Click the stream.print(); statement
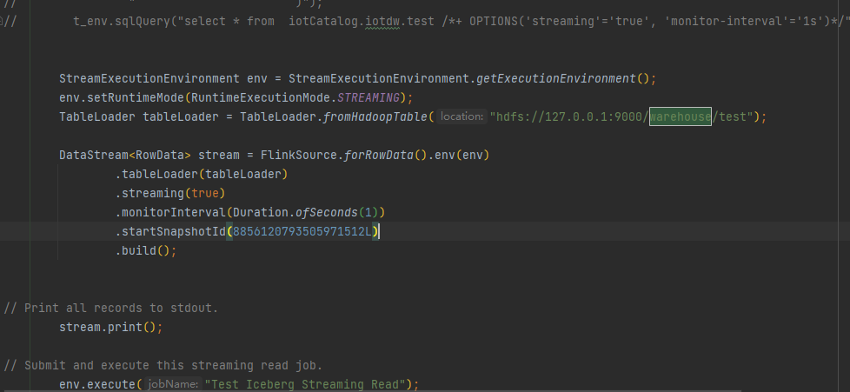This screenshot has width=850, height=392. [x=111, y=327]
